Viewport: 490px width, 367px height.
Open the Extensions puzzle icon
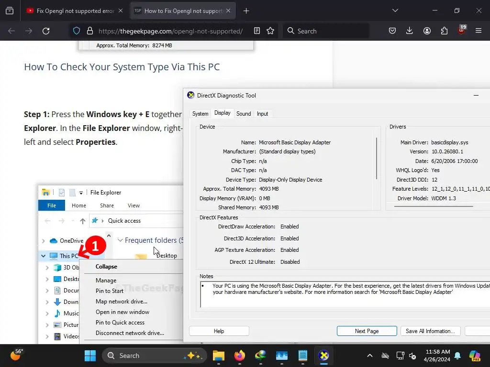(x=444, y=31)
